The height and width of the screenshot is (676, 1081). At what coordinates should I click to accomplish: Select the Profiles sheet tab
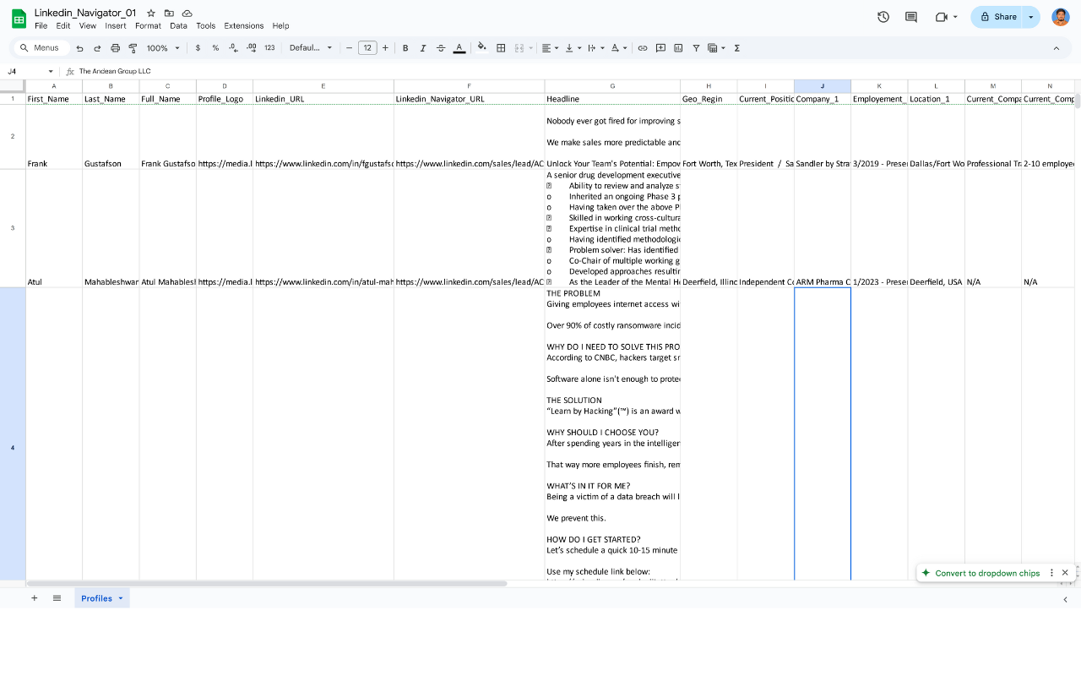coord(101,598)
